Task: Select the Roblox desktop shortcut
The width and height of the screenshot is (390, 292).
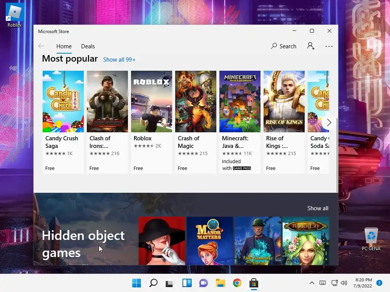Action: (14, 15)
